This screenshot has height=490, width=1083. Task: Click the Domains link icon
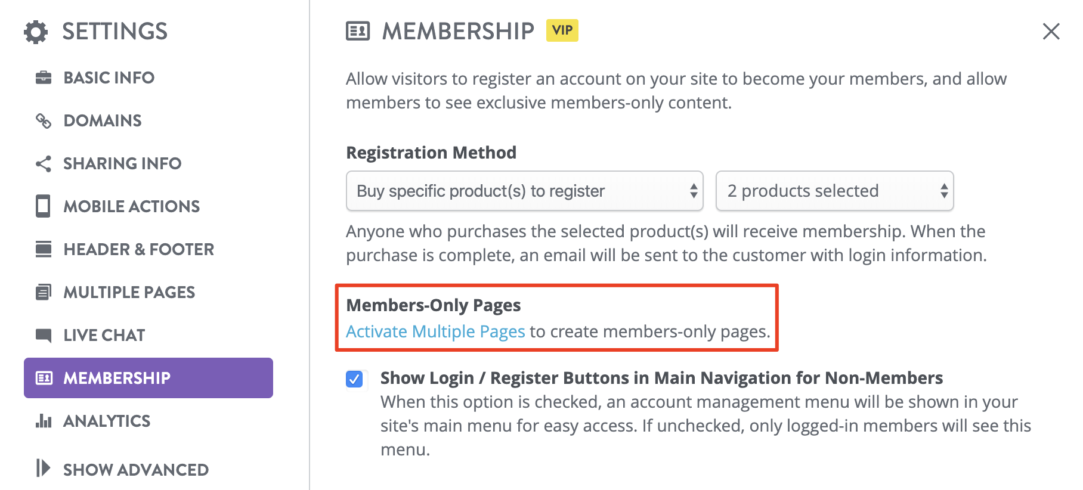(x=43, y=120)
